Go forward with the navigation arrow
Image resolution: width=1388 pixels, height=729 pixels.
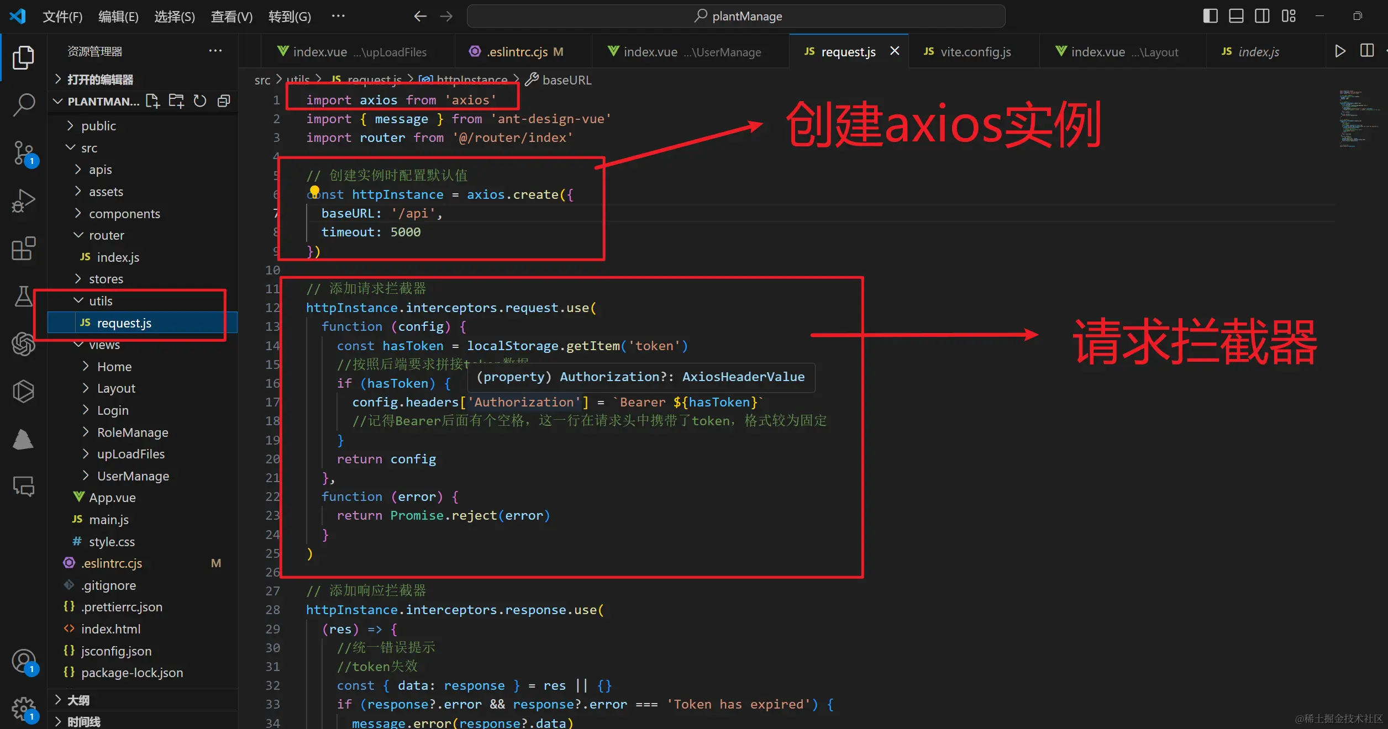tap(446, 16)
